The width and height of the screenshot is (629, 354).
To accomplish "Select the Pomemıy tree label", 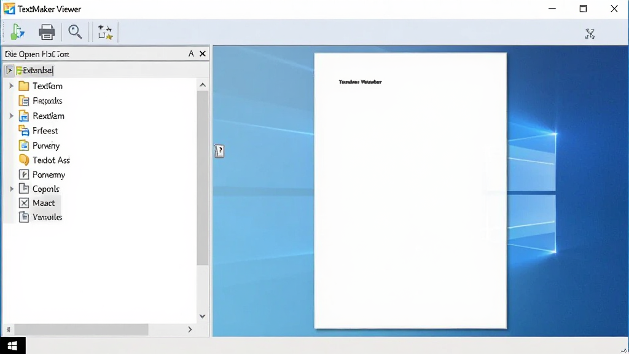I will point(49,175).
